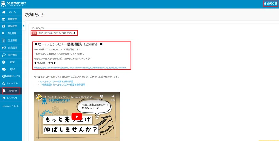Click the ホーム house icon in sidebar
Screen dimensions: 279x141
tap(3, 12)
